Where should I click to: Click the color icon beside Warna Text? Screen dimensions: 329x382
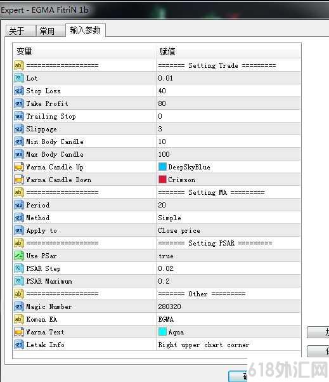click(19, 332)
